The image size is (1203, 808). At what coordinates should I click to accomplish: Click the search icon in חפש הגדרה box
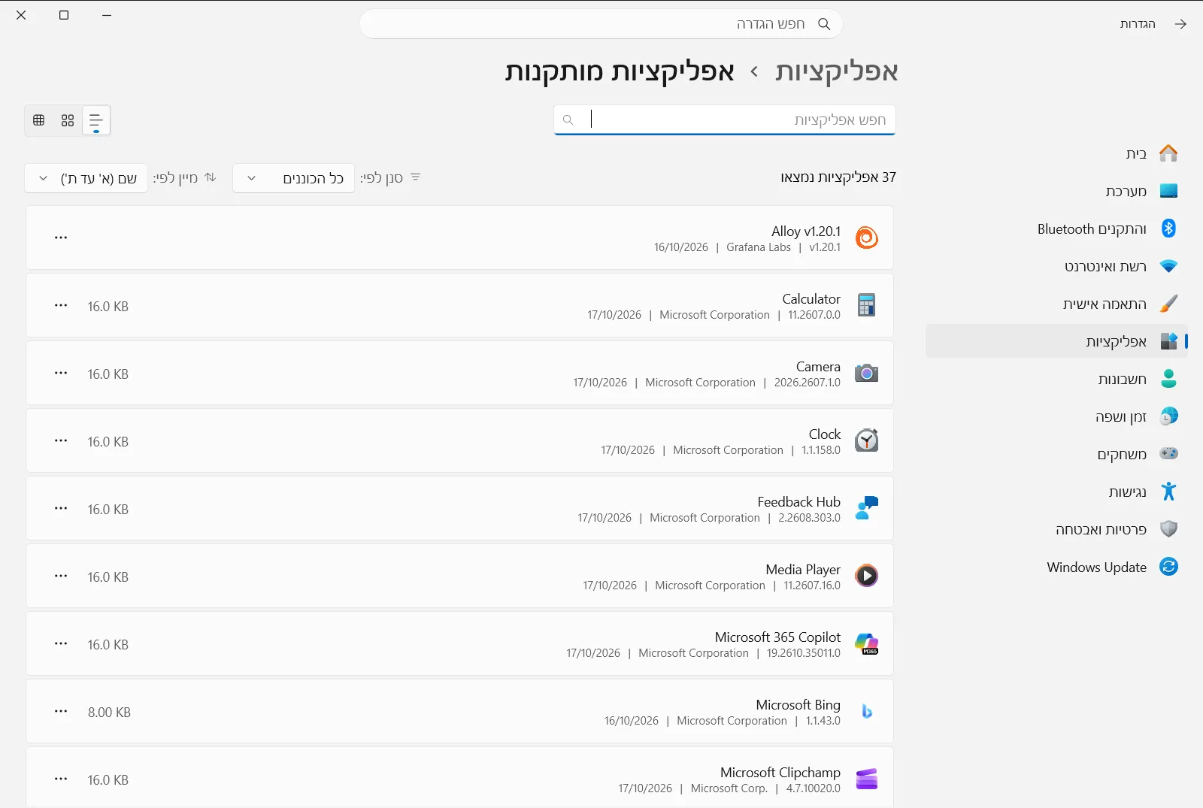(x=824, y=24)
